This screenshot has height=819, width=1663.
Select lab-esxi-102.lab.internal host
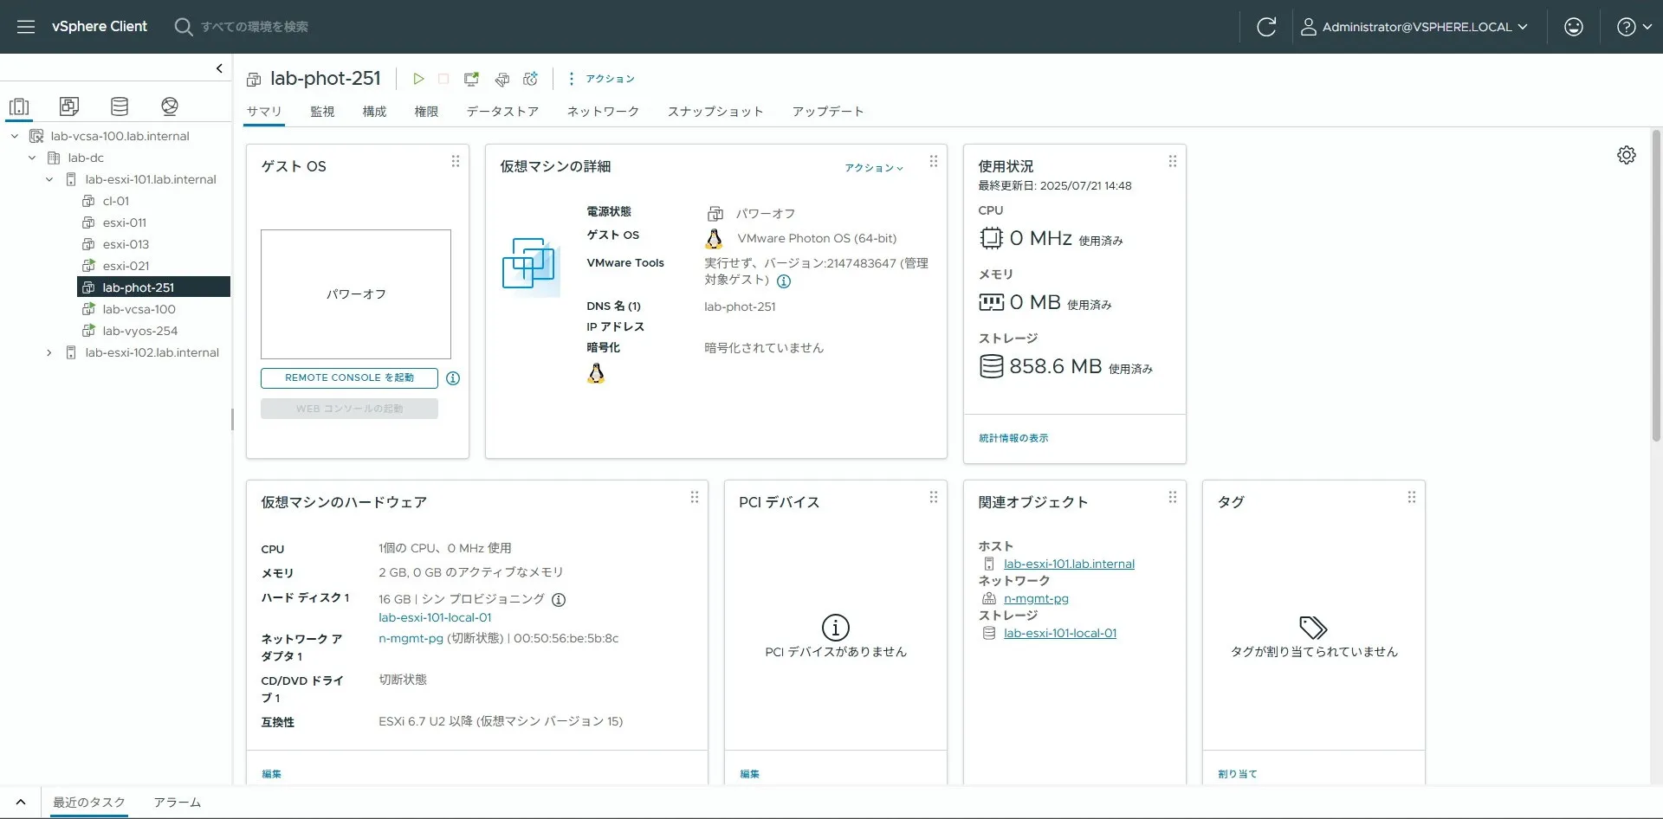point(152,352)
